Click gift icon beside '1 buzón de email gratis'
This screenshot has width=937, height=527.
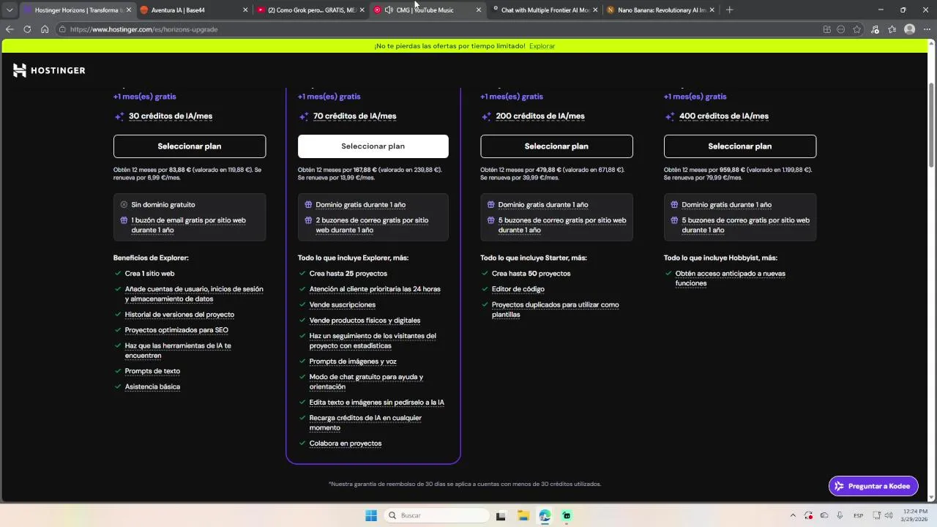[124, 220]
